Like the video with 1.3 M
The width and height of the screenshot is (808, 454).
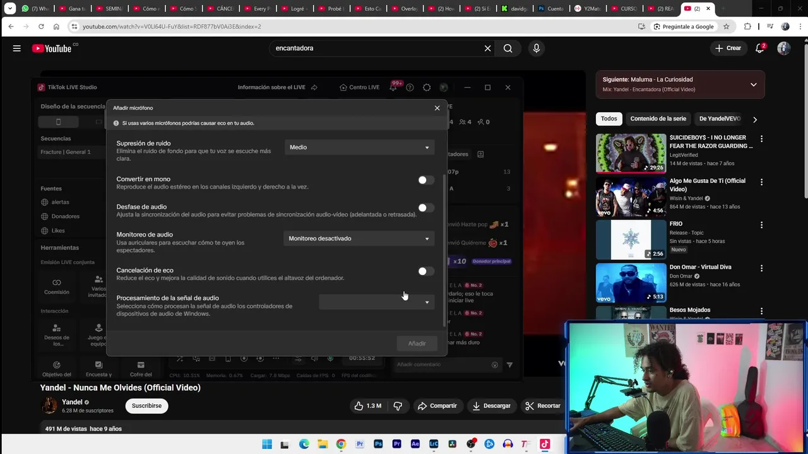[367, 405]
